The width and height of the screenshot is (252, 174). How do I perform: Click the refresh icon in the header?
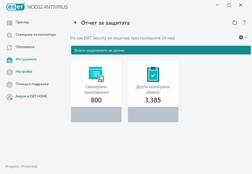coord(235,23)
